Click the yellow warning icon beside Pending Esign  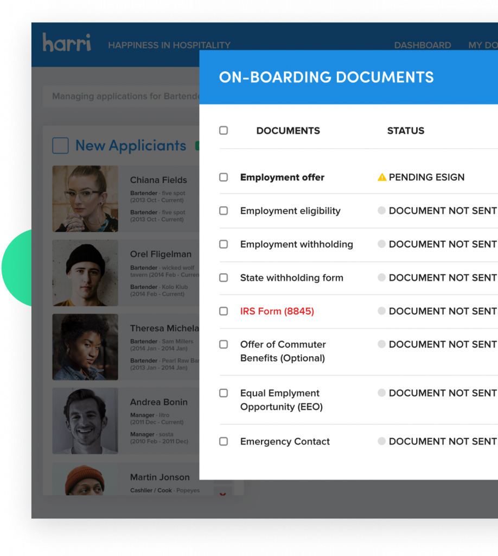(x=382, y=177)
